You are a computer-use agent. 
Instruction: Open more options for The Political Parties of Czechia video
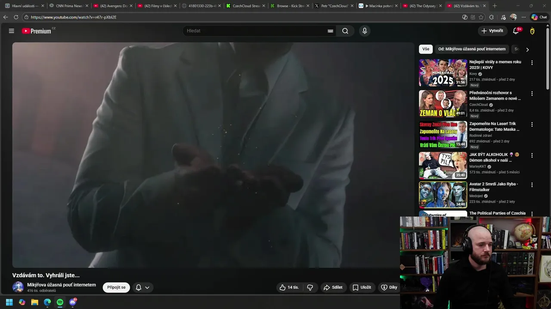pyautogui.click(x=532, y=214)
